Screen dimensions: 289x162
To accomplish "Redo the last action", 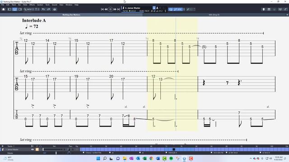I will [x=49, y=9].
